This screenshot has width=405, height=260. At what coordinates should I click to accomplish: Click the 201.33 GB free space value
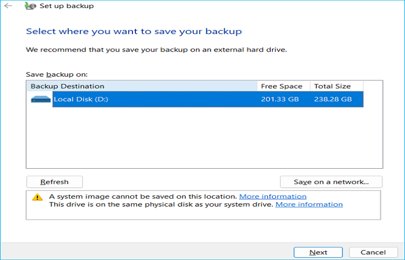point(279,99)
